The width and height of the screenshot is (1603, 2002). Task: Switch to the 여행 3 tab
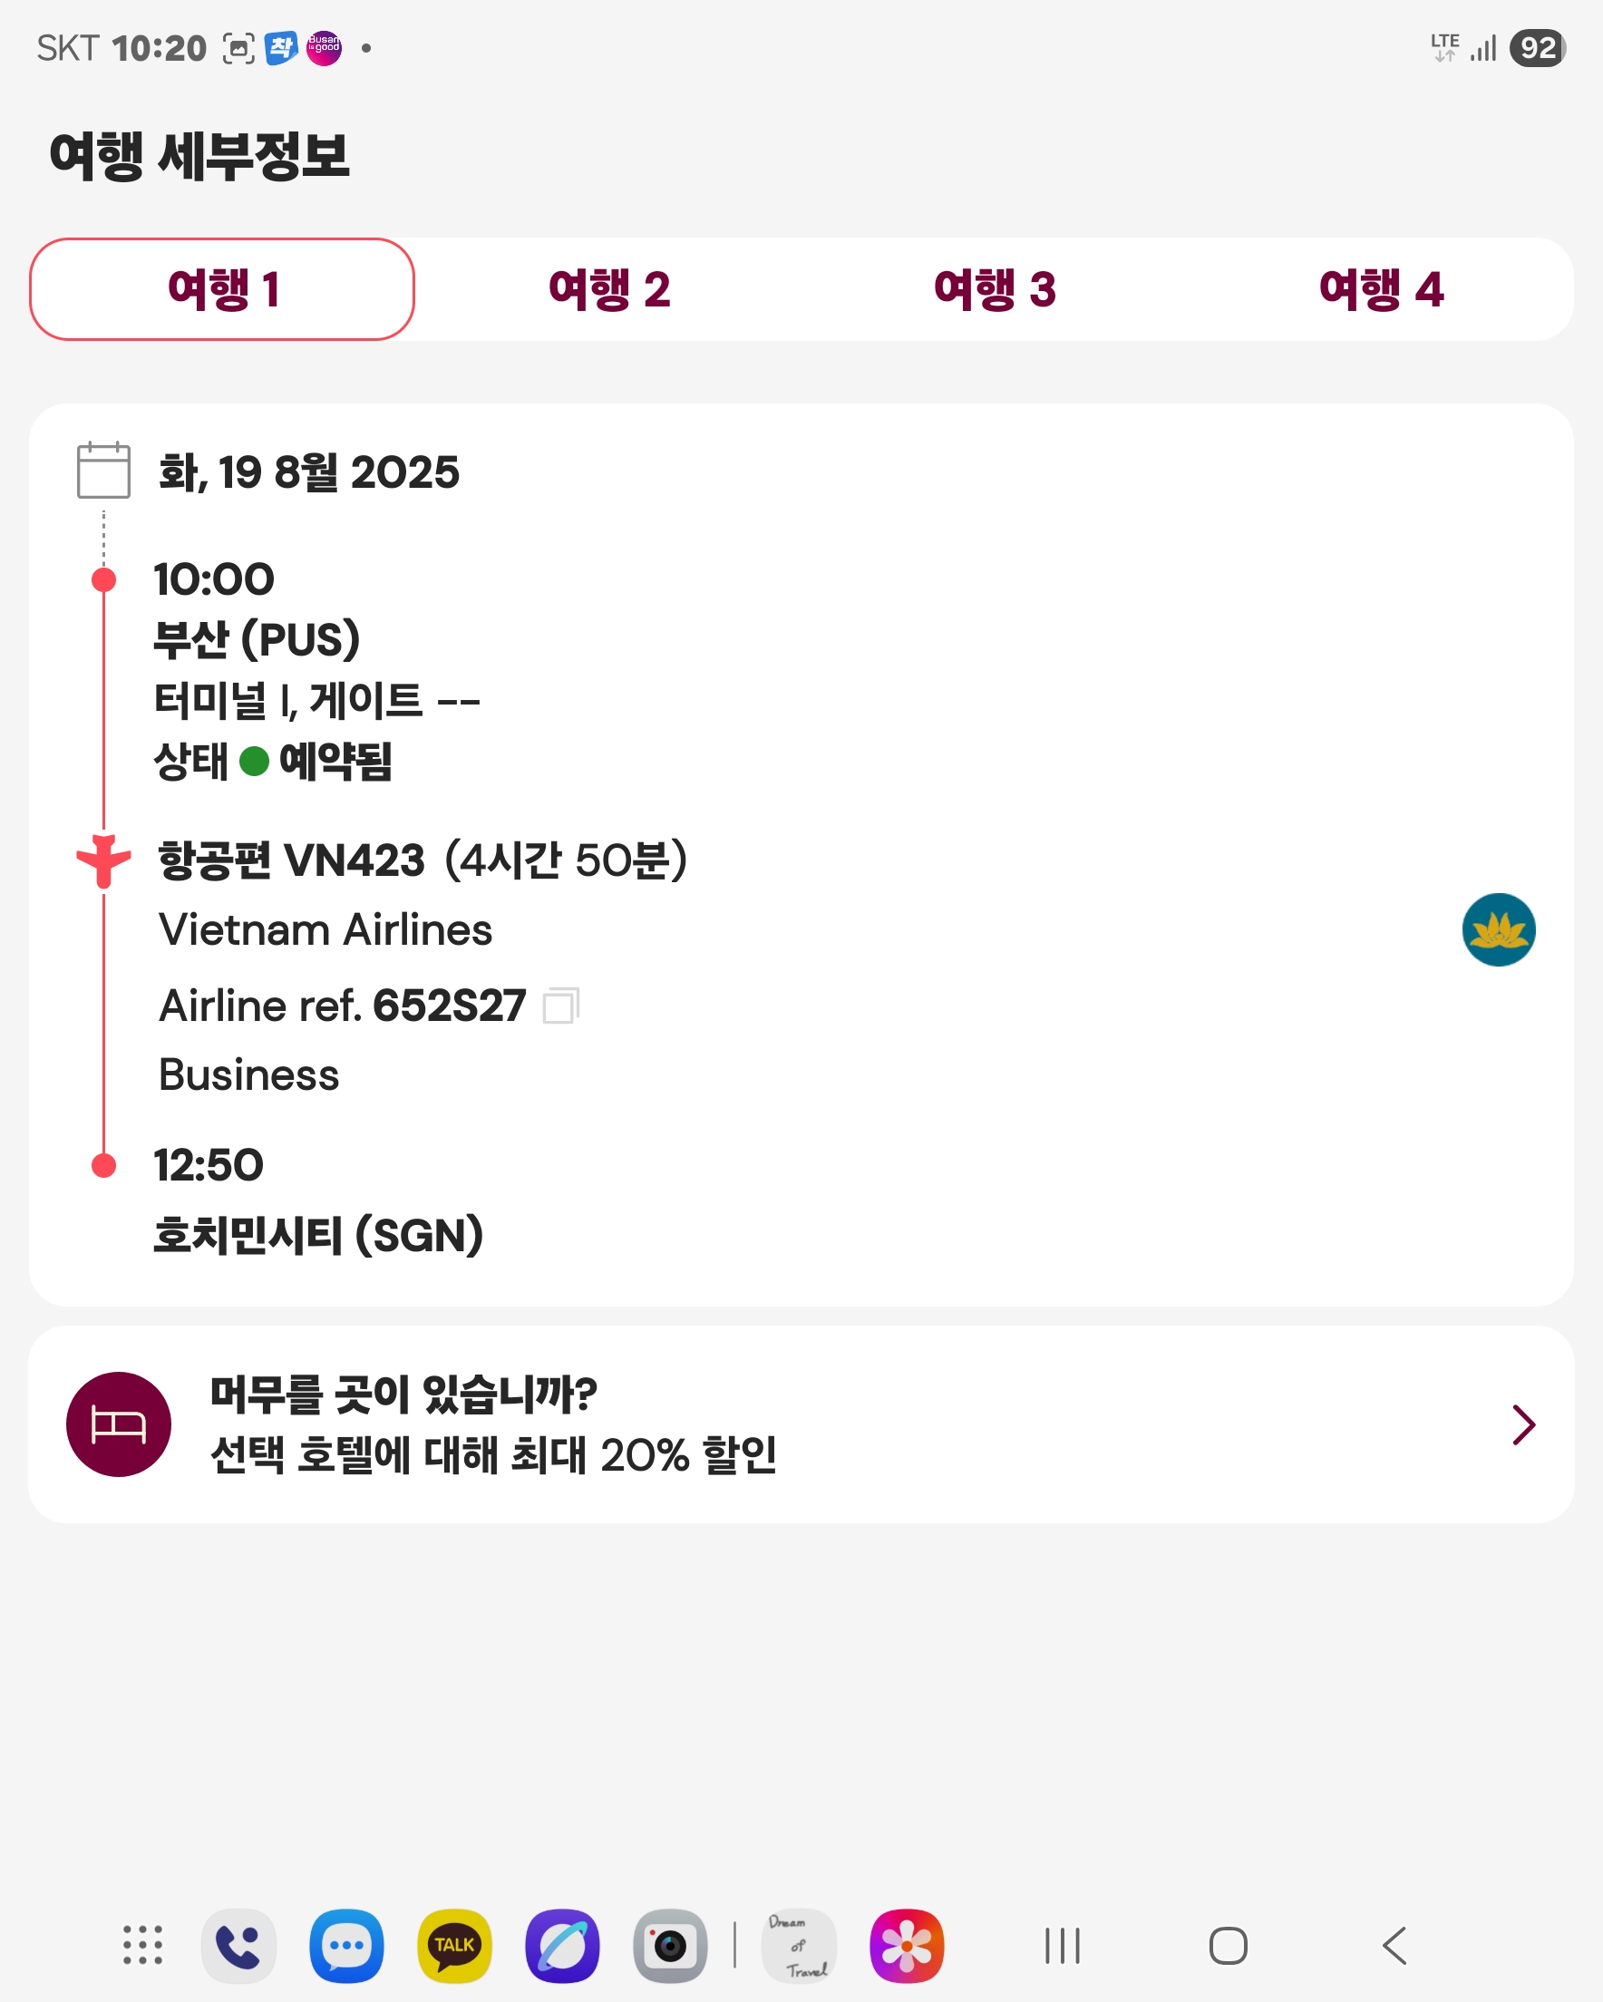coord(995,289)
